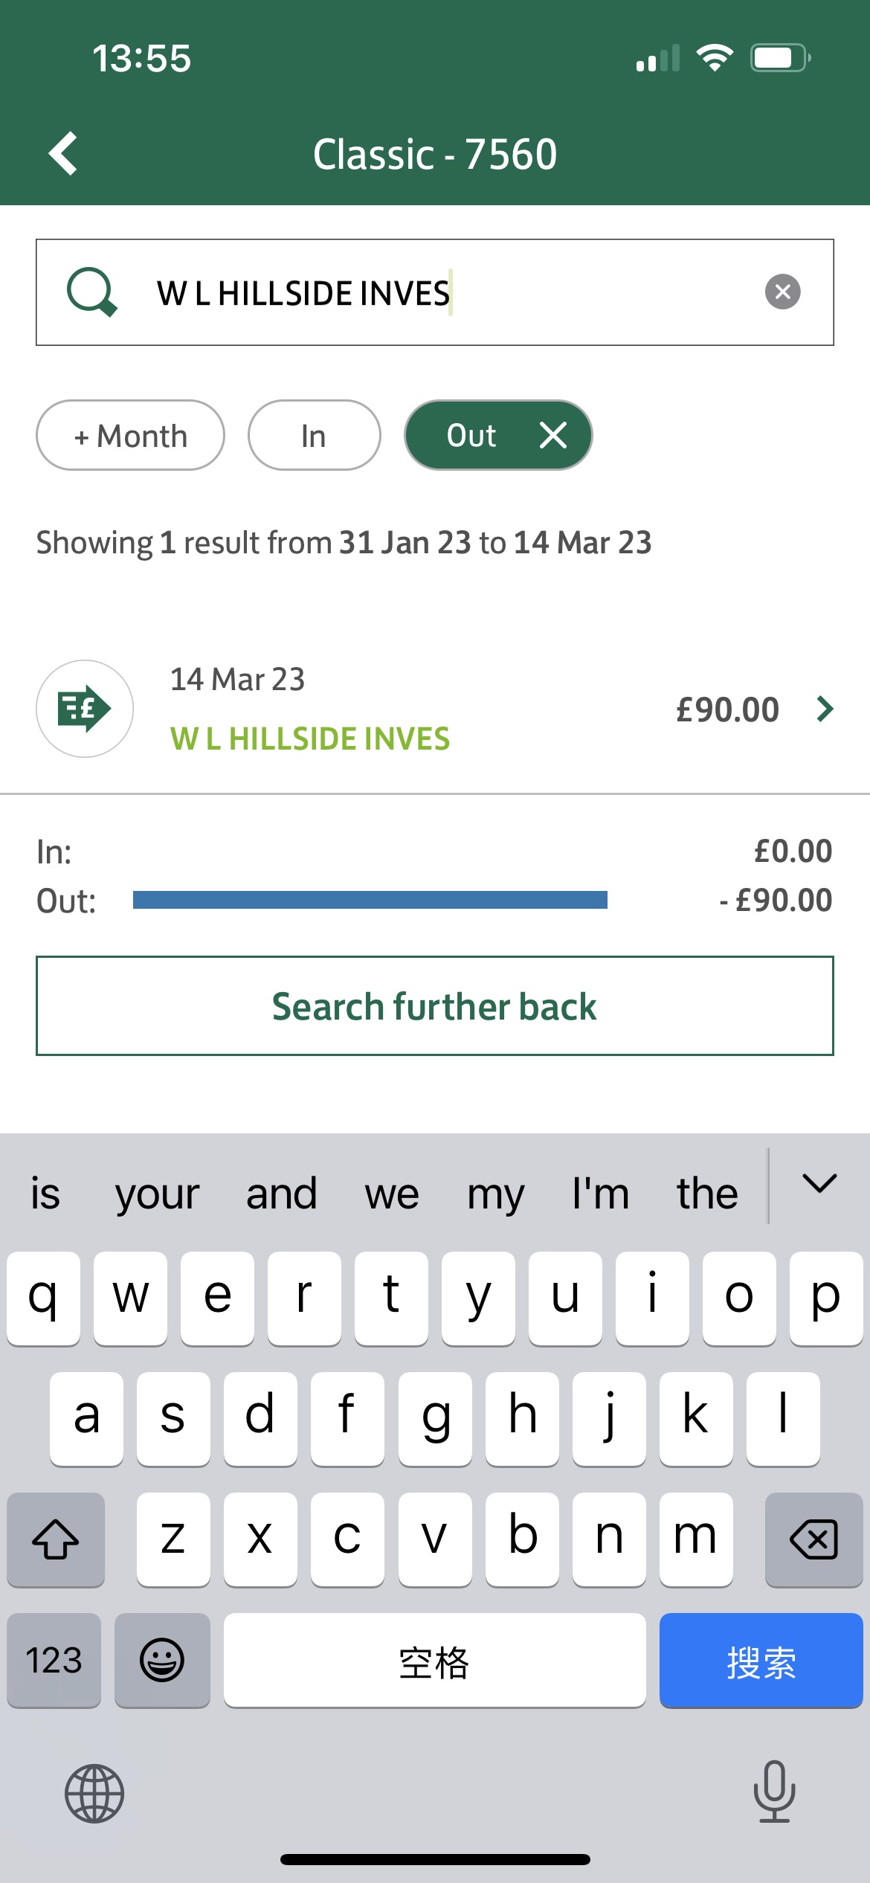Choose the suggestion word "your"

157,1194
